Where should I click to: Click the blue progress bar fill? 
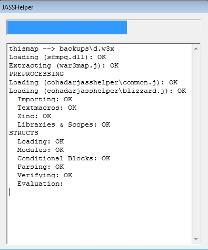(x=67, y=27)
